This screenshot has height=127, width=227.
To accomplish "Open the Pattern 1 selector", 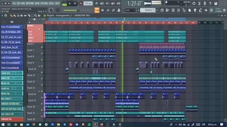I will [148, 10].
